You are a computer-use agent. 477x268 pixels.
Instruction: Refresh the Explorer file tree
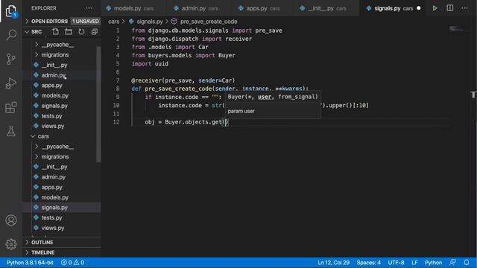point(81,31)
